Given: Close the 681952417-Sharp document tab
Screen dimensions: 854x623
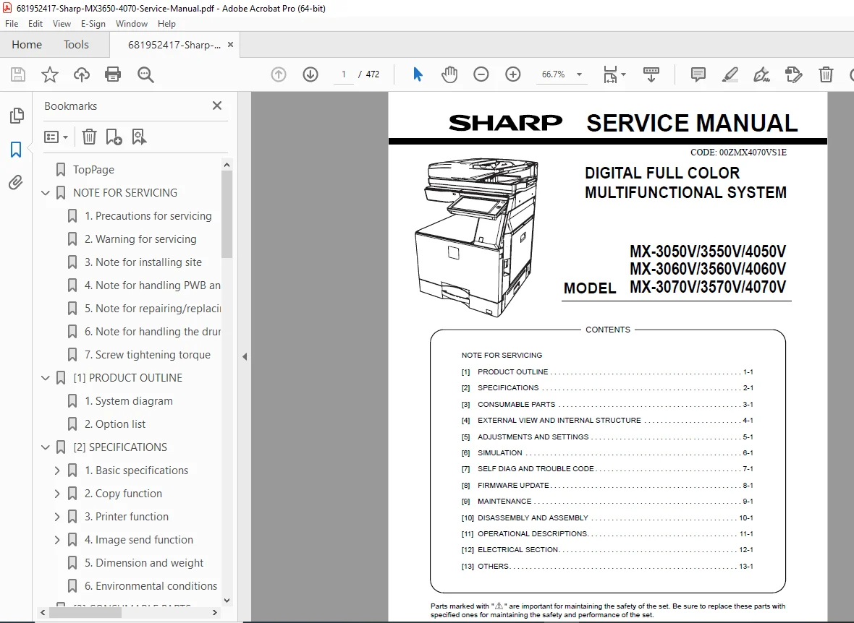Looking at the screenshot, I should point(230,45).
